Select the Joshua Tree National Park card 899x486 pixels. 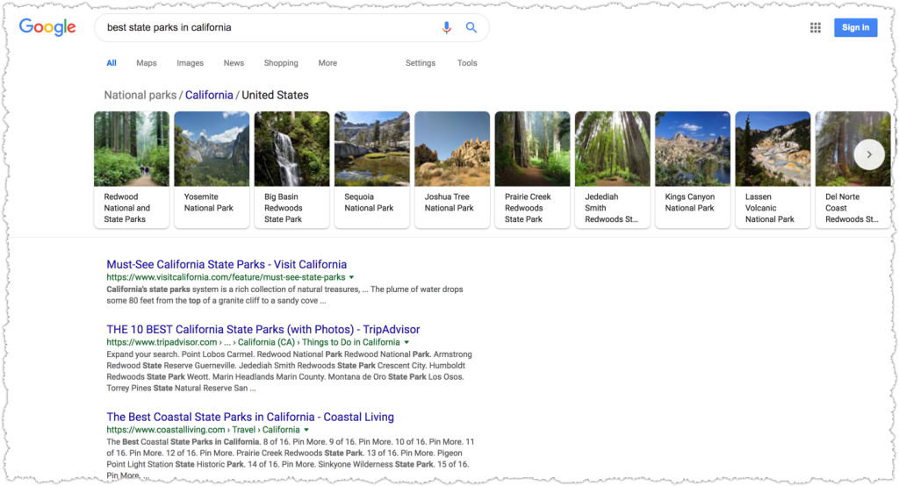tap(452, 169)
